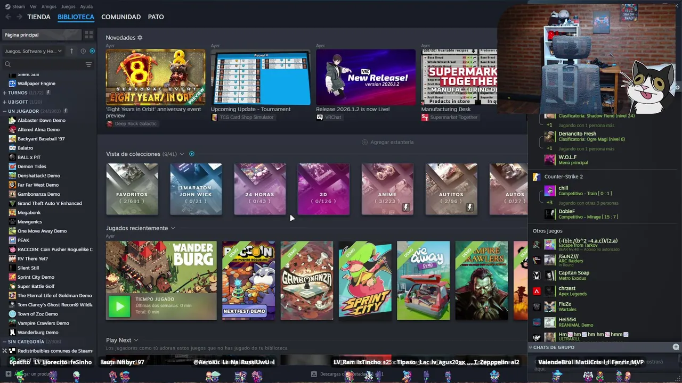This screenshot has width=682, height=383.
Task: Switch to TIENDA tab
Action: [39, 17]
